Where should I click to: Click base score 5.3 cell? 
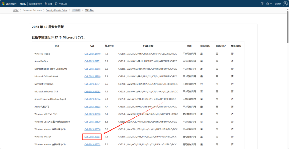(106, 76)
